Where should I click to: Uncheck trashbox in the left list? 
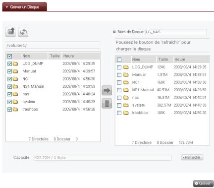[x=9, y=109]
